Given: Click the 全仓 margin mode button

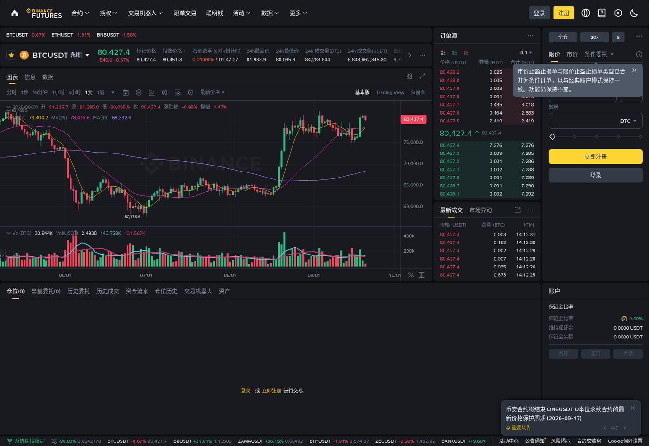Looking at the screenshot, I should (563, 37).
